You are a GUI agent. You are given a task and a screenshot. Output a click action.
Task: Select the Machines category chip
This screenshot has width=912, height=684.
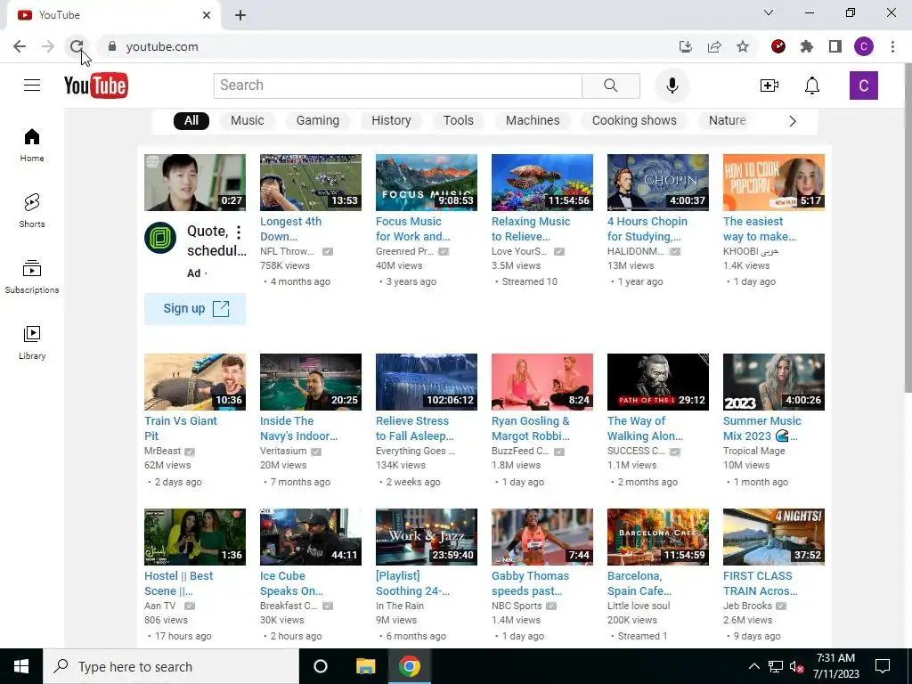(533, 120)
